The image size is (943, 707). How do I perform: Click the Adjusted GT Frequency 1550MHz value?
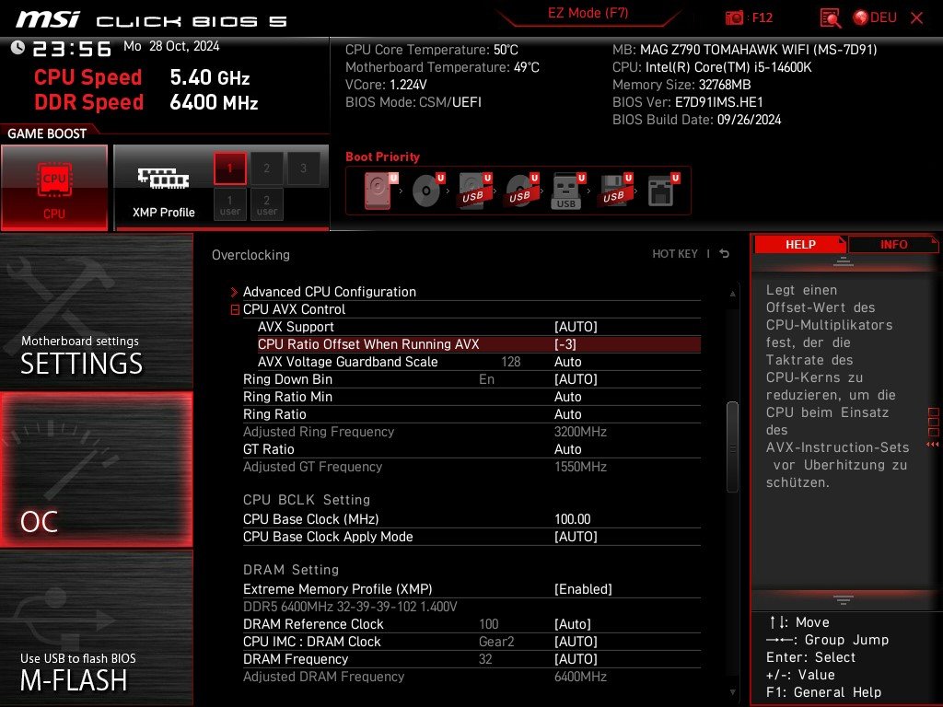point(580,467)
